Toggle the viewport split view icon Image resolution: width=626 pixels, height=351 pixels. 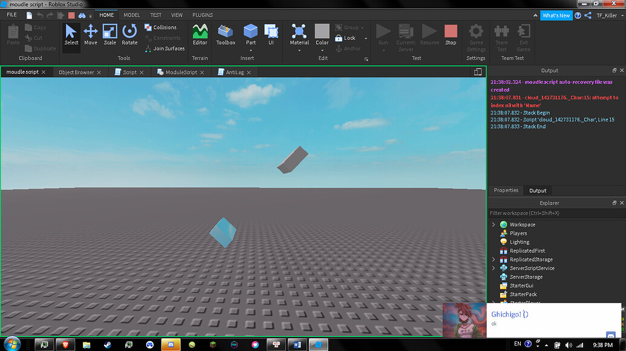click(x=478, y=72)
